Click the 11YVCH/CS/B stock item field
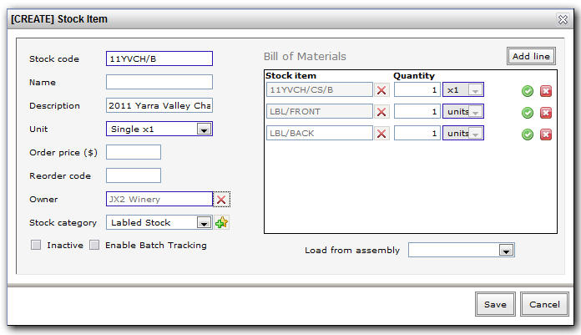 coord(320,89)
